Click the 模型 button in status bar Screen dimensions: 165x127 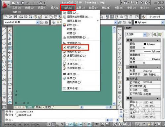point(97,124)
